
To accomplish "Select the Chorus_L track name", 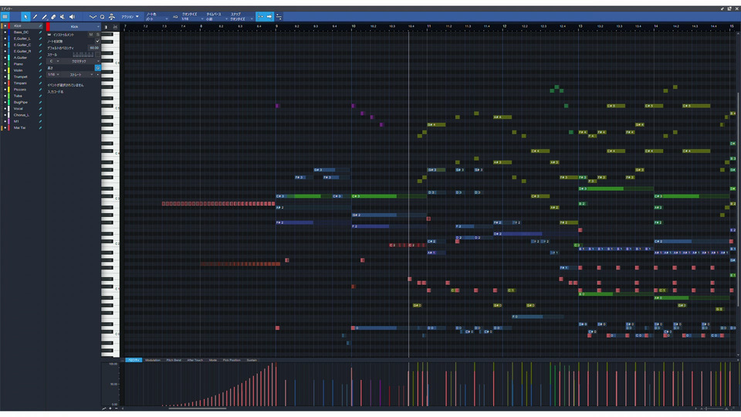I will coord(21,115).
